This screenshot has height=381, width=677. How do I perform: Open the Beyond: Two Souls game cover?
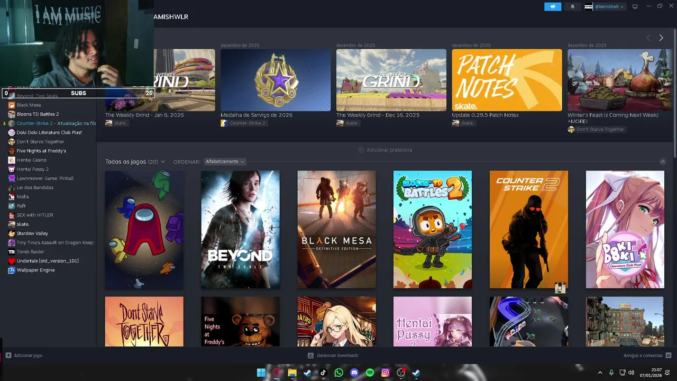240,230
